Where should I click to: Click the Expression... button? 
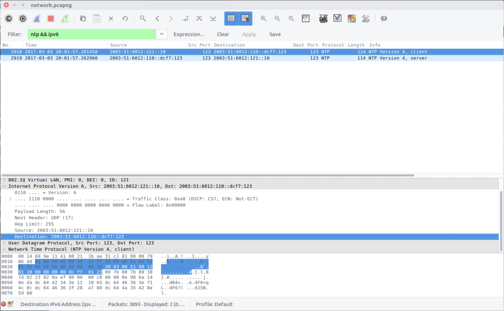pos(189,35)
